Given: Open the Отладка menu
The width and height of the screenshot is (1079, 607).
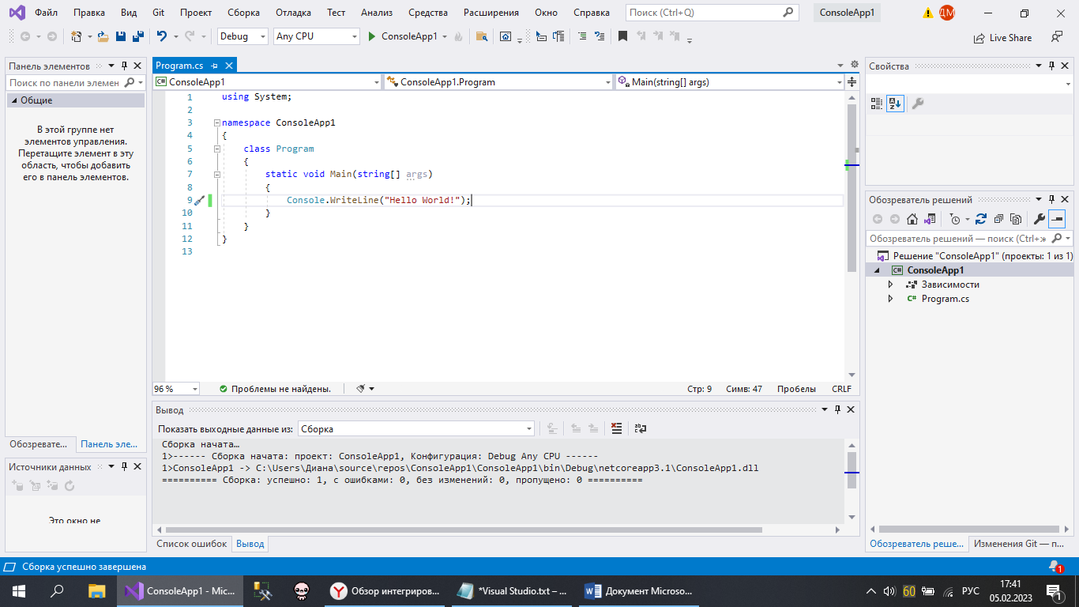Looking at the screenshot, I should click(292, 13).
